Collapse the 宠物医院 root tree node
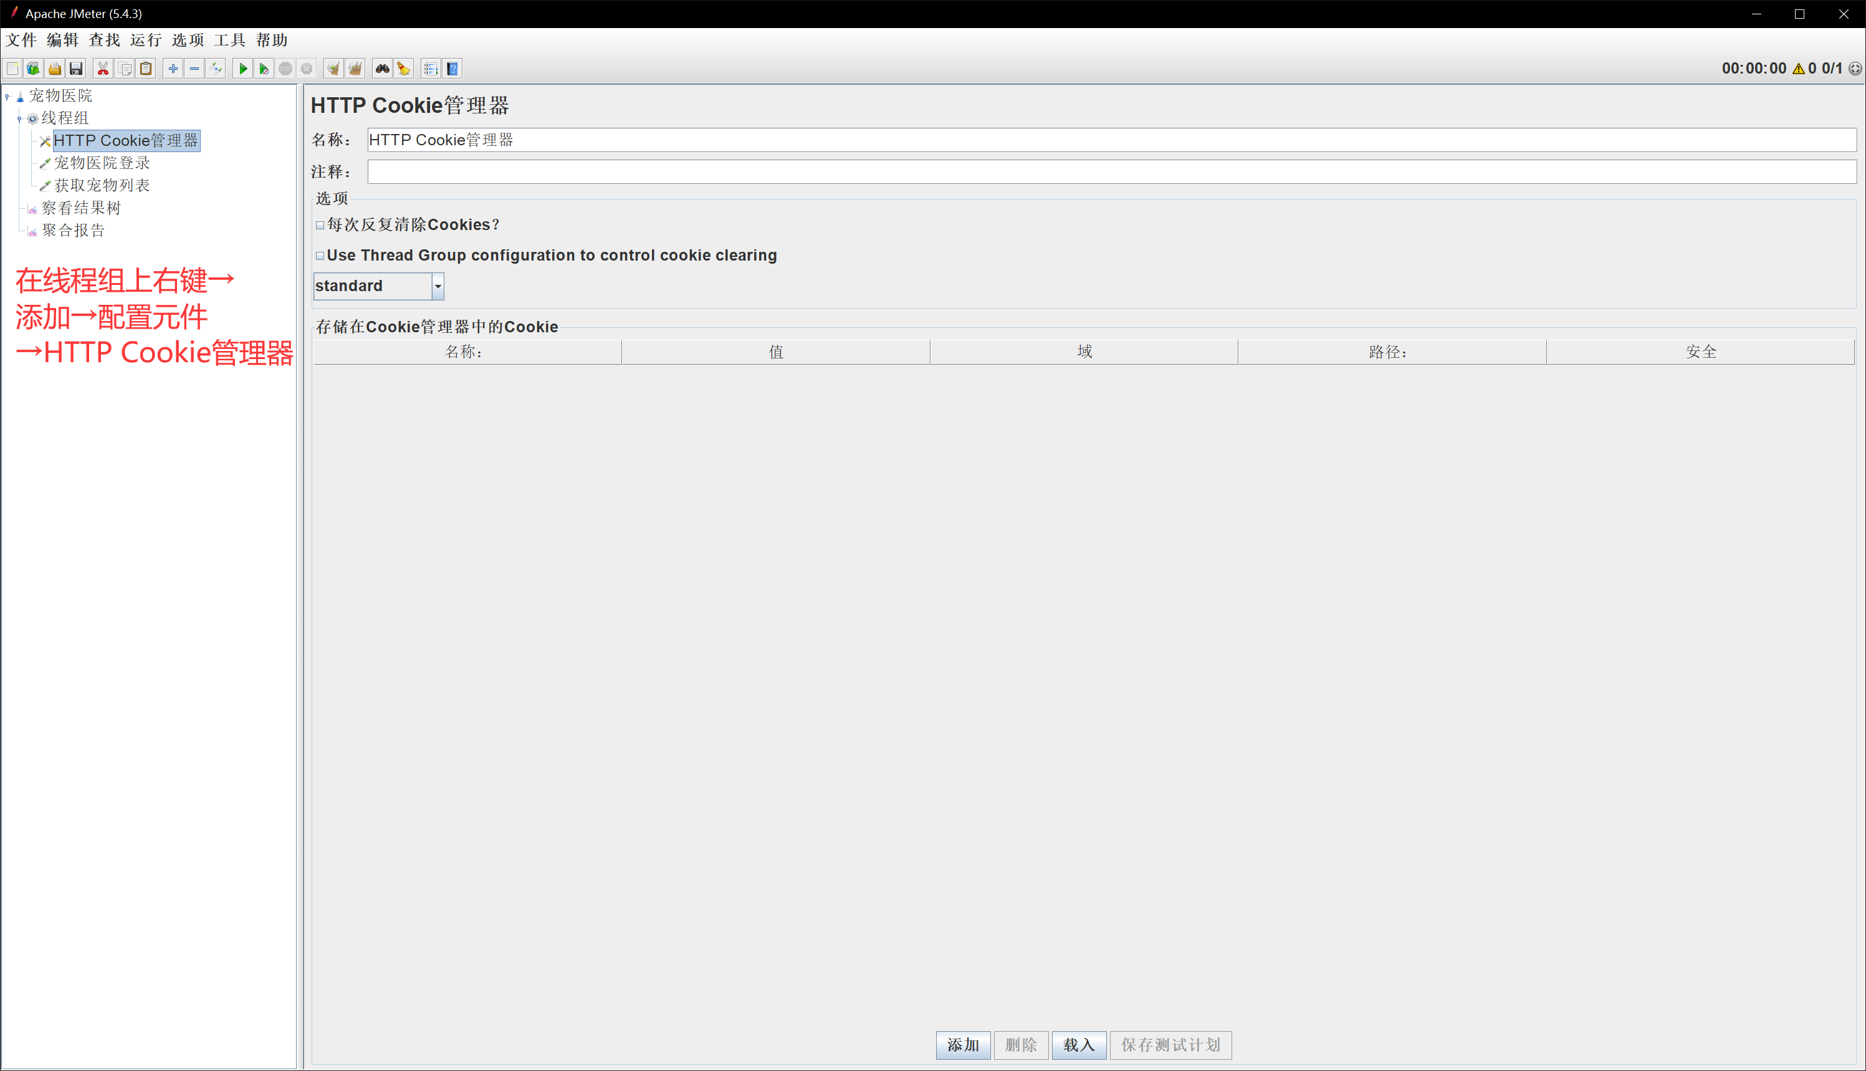This screenshot has height=1071, width=1866. click(x=7, y=97)
